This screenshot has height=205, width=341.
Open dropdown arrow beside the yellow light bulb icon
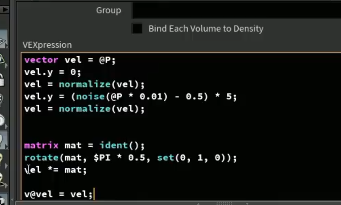[x=6, y=166]
